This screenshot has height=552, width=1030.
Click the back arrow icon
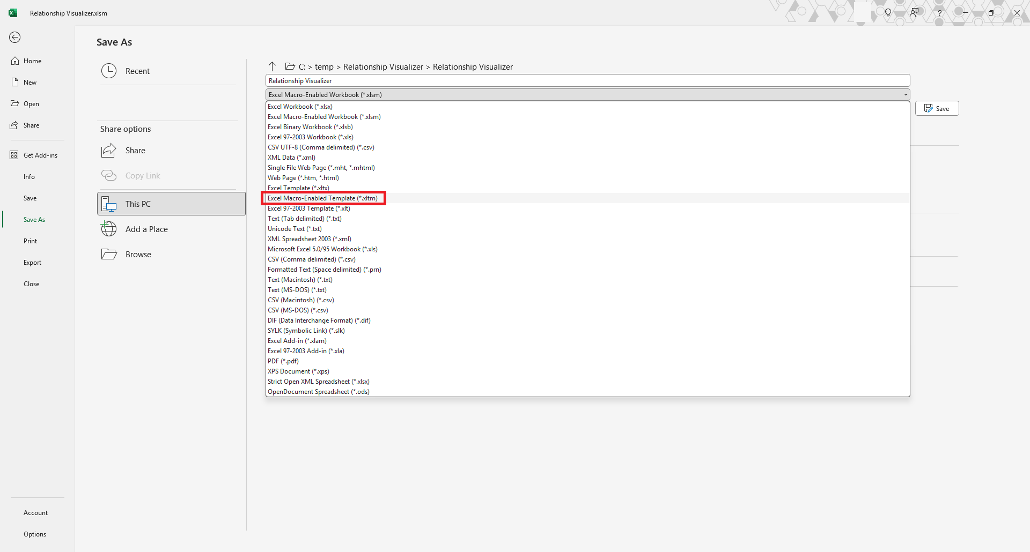pos(15,37)
